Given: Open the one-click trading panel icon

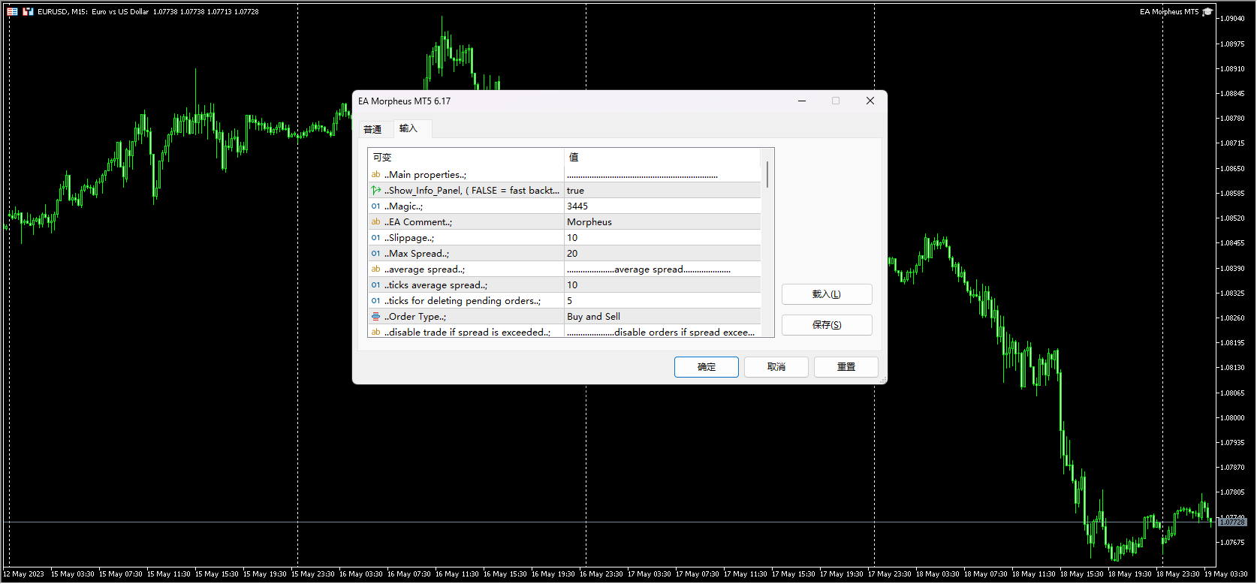Looking at the screenshot, I should [28, 12].
